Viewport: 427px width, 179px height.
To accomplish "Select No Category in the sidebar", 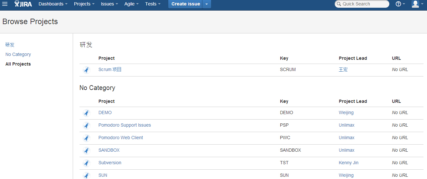I will tap(18, 54).
